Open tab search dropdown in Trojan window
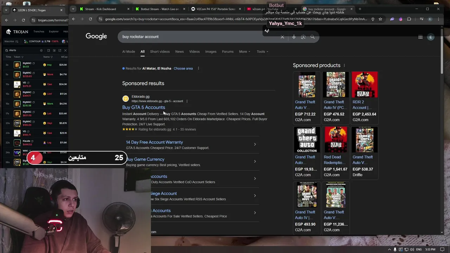Viewport: 450px width, 253px height. point(7,10)
